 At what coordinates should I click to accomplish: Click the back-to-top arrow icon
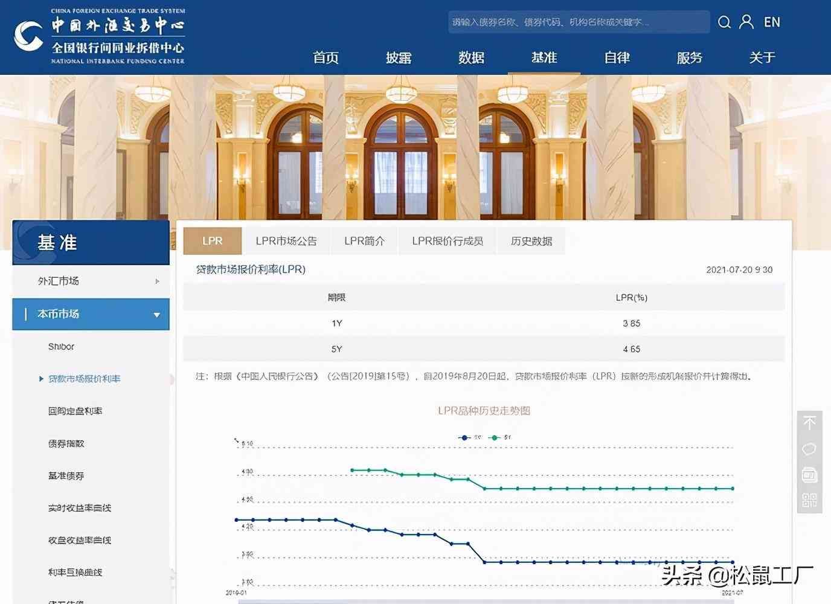809,422
